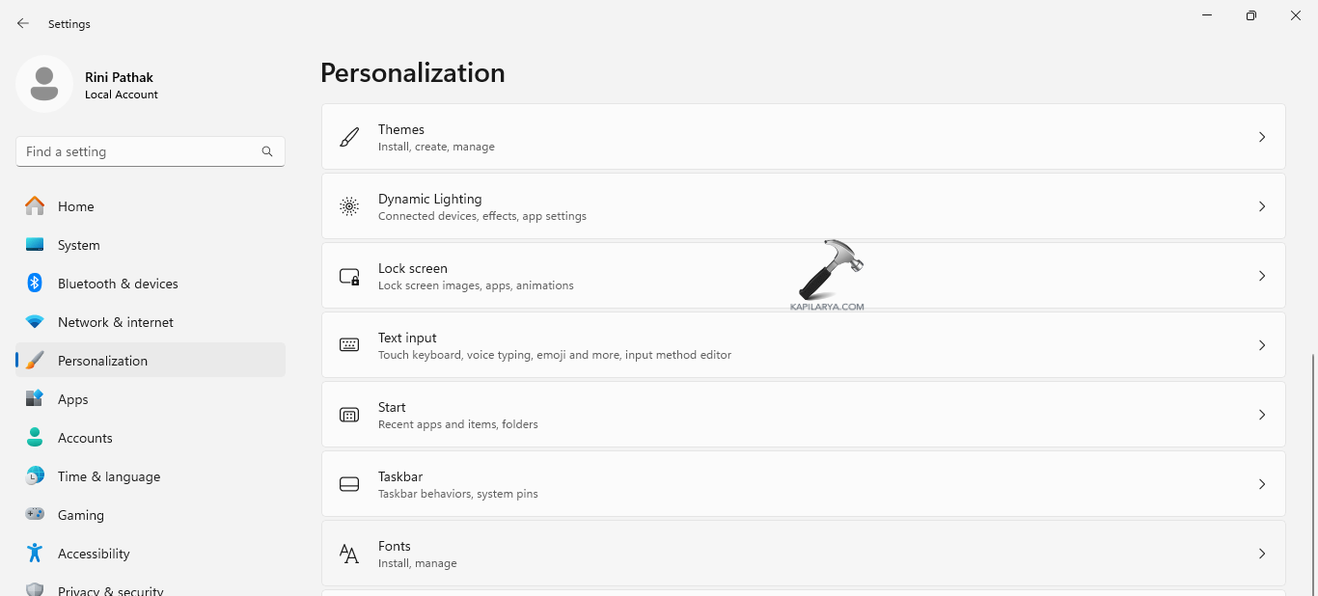Open Lock screen via right chevron
This screenshot has height=596, width=1318.
(1261, 276)
